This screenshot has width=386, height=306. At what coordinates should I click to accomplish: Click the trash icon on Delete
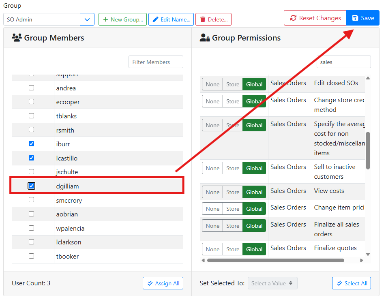202,19
